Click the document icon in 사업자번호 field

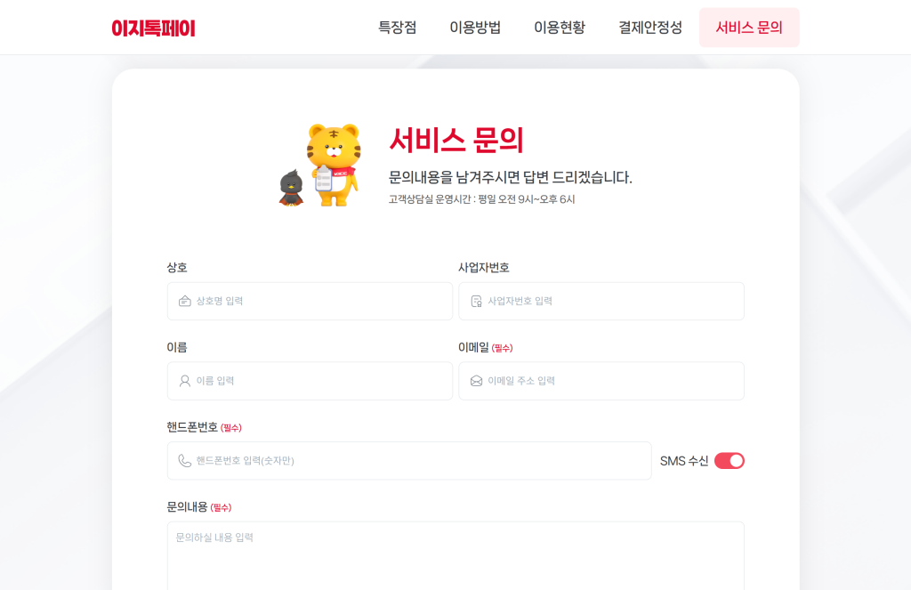coord(477,301)
